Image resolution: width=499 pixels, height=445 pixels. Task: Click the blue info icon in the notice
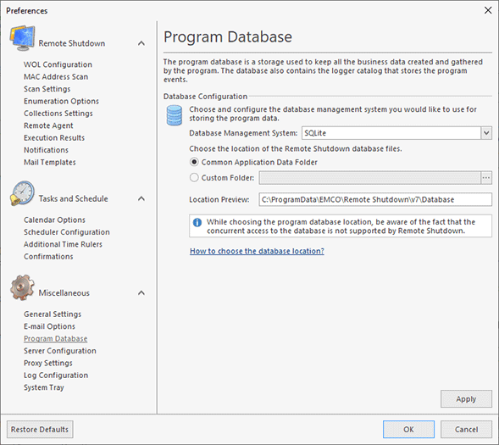pyautogui.click(x=197, y=222)
